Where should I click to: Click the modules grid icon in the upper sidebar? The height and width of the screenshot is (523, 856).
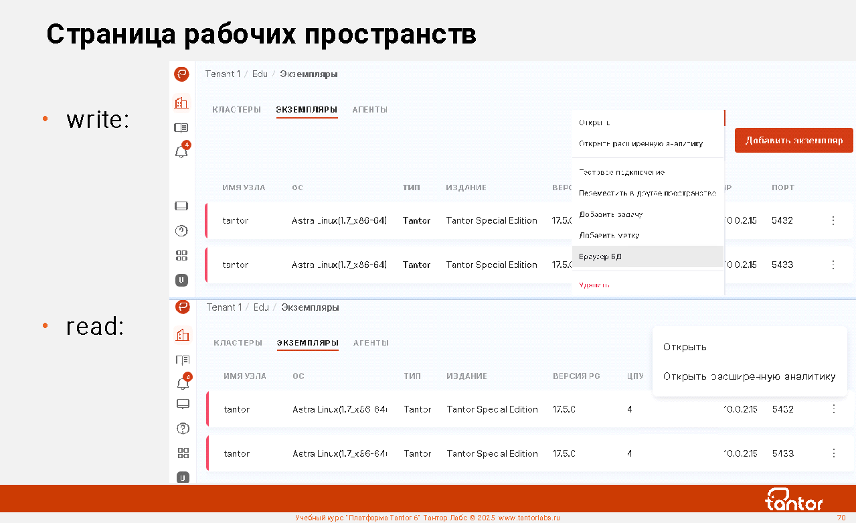pyautogui.click(x=181, y=255)
